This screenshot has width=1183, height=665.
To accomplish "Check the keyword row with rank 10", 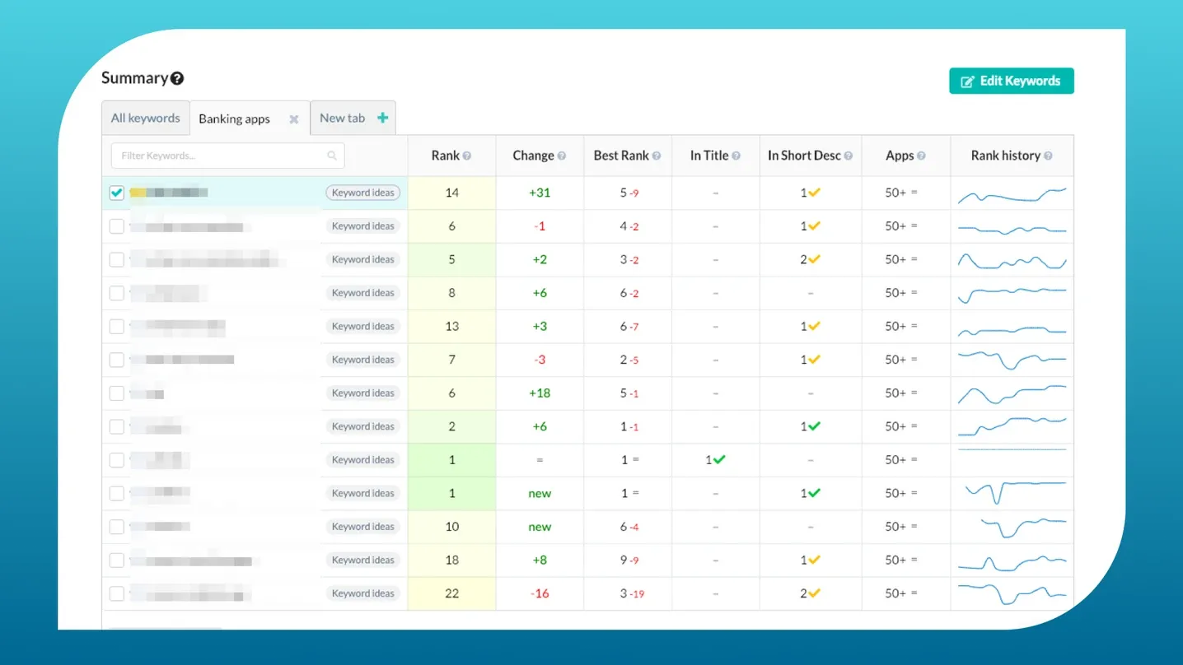I will coord(117,527).
